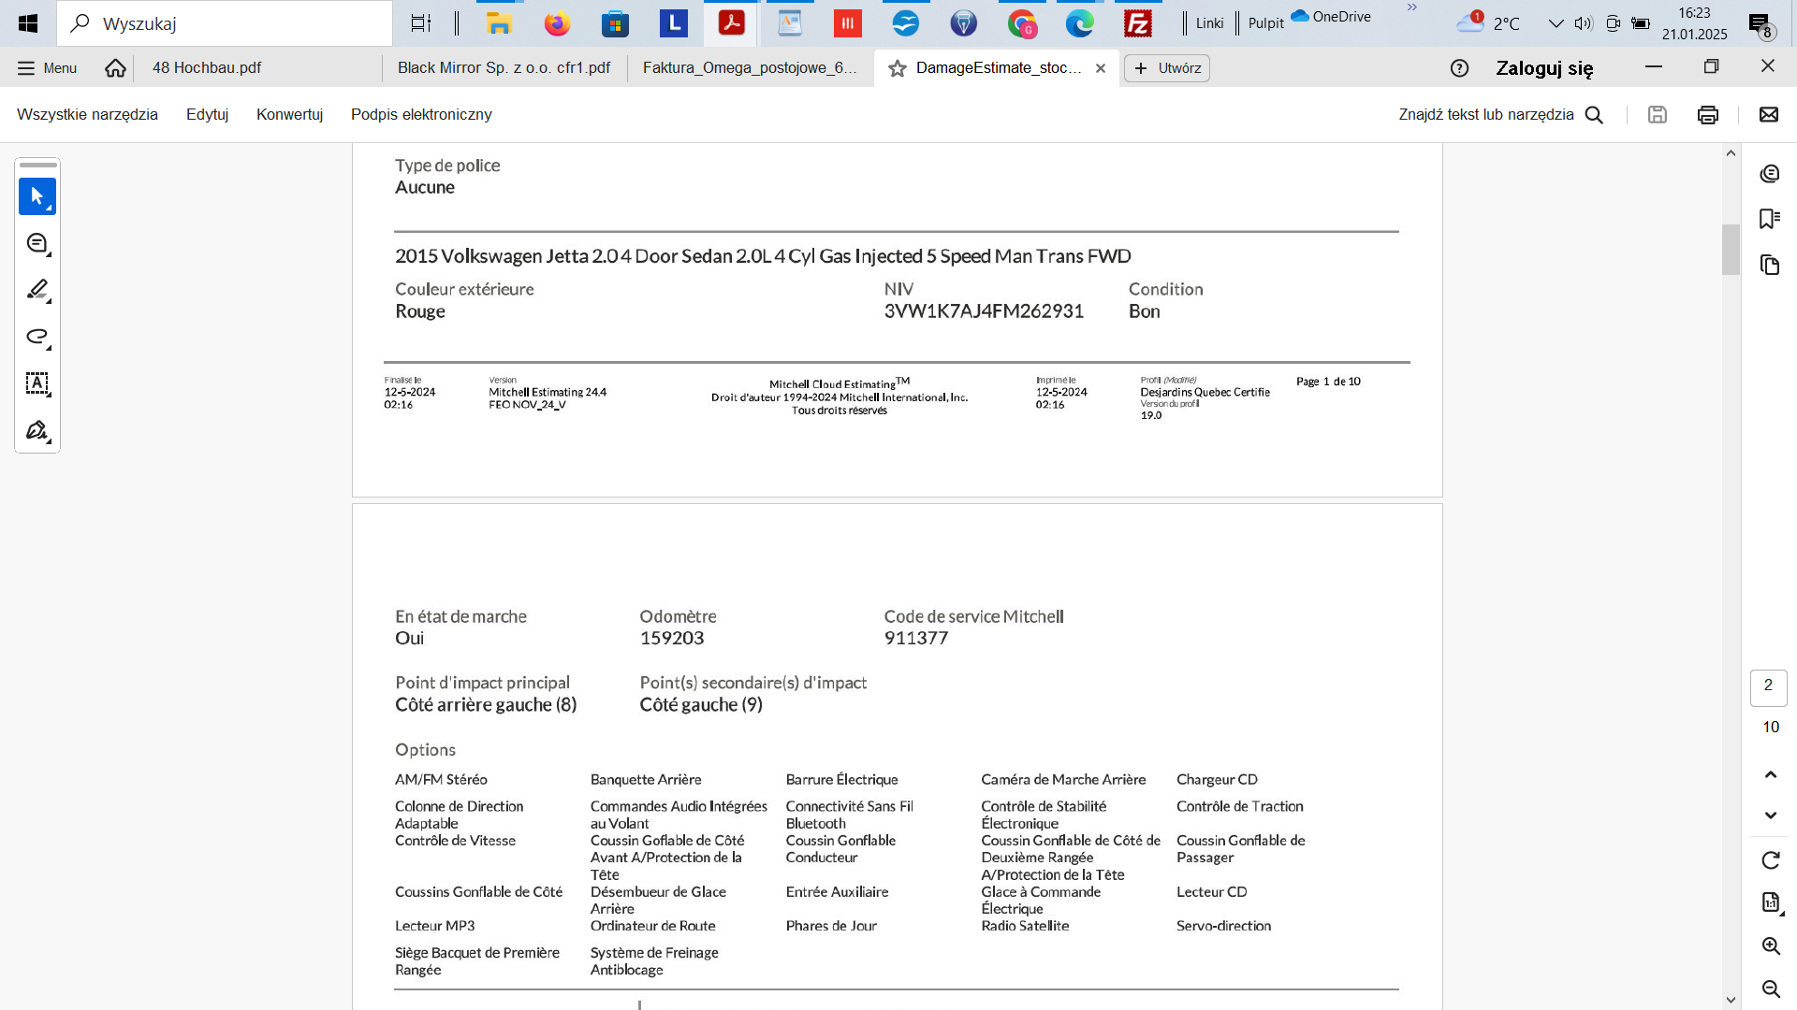The width and height of the screenshot is (1797, 1010).
Task: Open the Task View button
Action: (421, 23)
